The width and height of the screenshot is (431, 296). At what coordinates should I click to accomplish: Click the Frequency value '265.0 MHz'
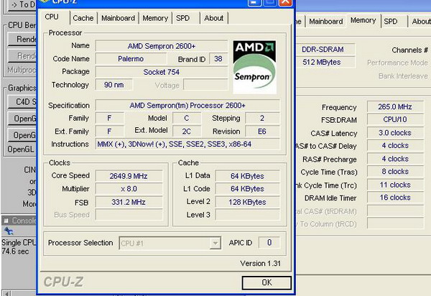pyautogui.click(x=395, y=106)
